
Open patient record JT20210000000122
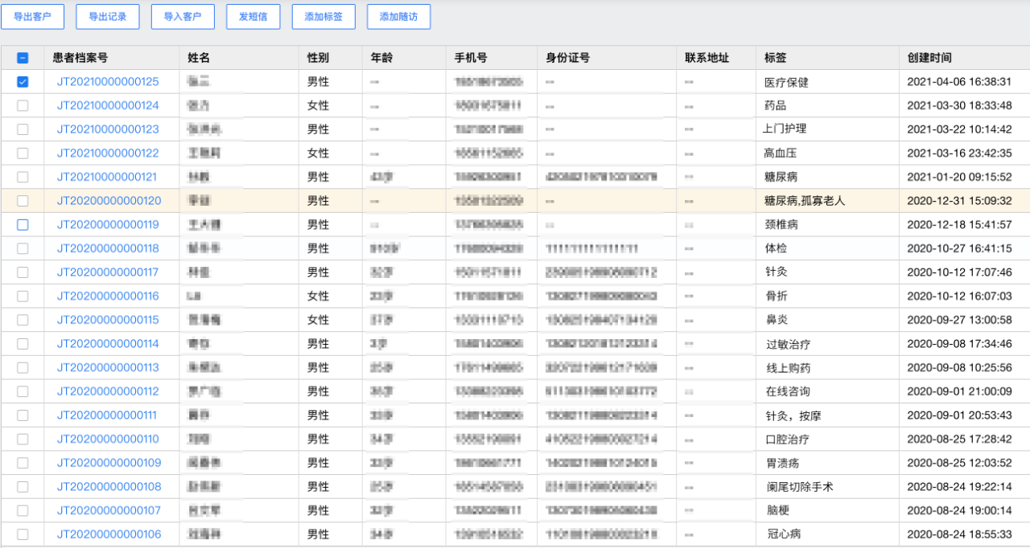pos(108,153)
